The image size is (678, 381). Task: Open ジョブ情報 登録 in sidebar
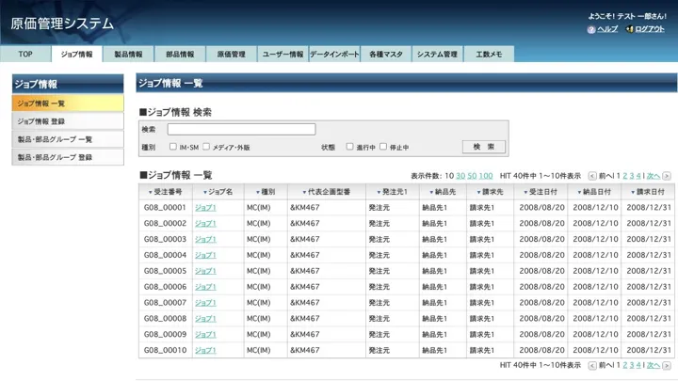[x=68, y=121]
